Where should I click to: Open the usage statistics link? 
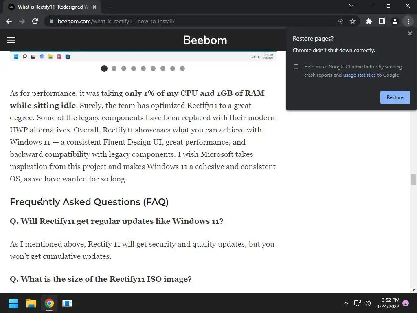pyautogui.click(x=359, y=75)
